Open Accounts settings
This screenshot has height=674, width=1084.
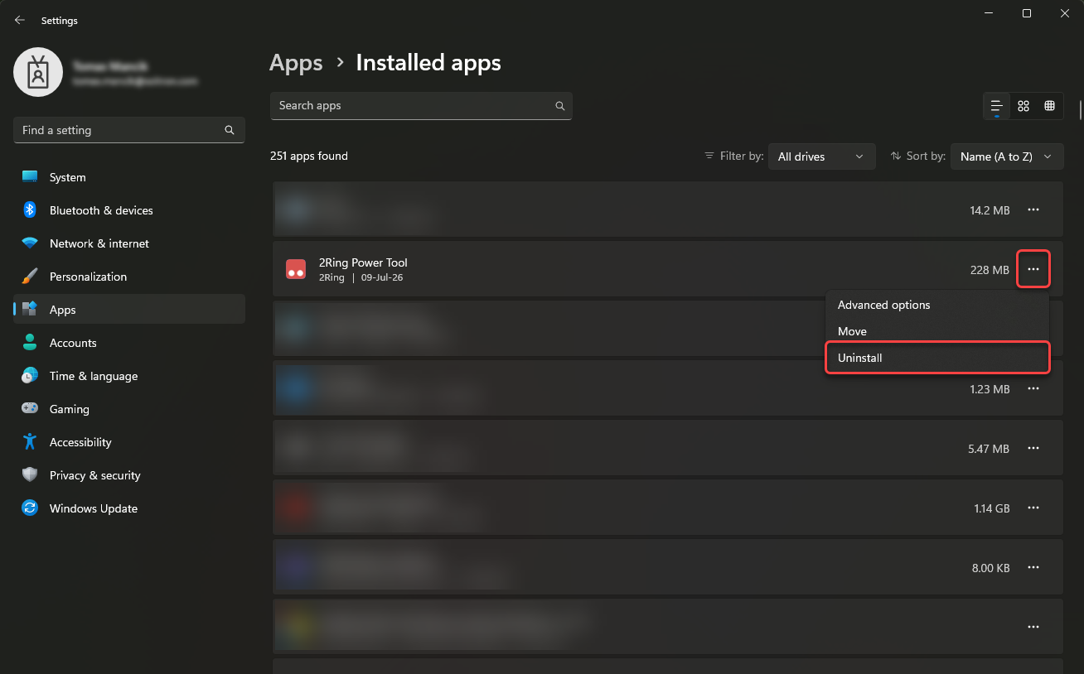click(129, 343)
